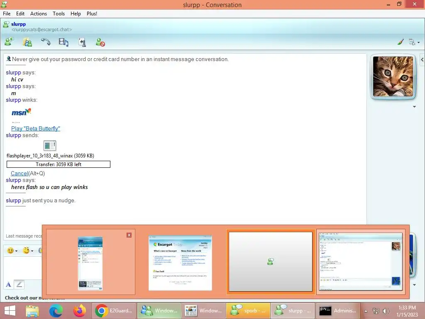Switch to the Chrome E2Guard taskbar button

click(x=114, y=311)
